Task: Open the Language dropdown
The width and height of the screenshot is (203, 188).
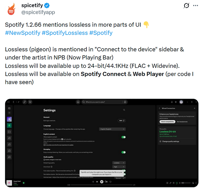Action: pyautogui.click(x=112, y=129)
